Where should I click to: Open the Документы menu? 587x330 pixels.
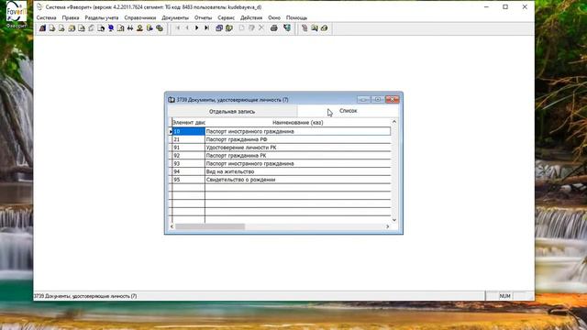(x=175, y=17)
